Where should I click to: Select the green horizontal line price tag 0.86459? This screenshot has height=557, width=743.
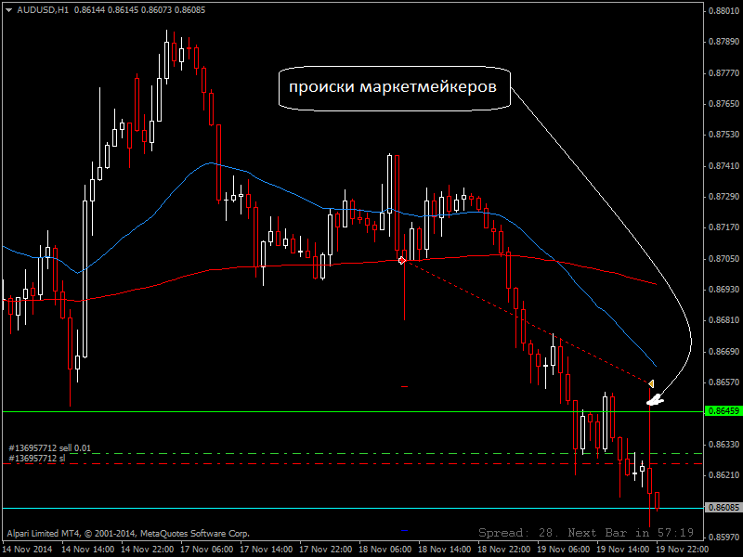point(723,411)
